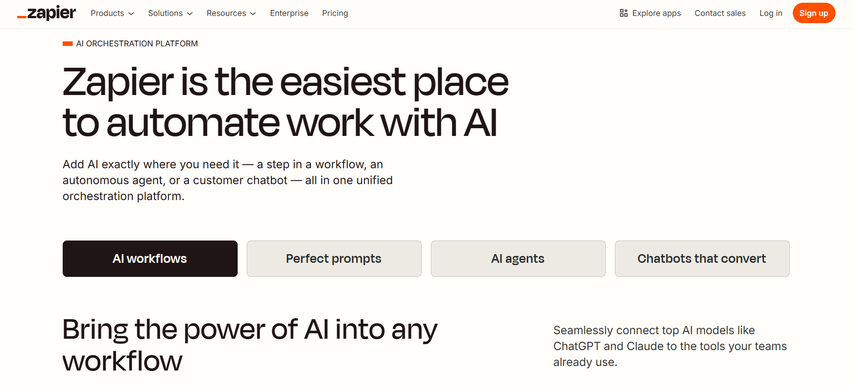Open the Contact sales link
The width and height of the screenshot is (853, 391).
[720, 13]
